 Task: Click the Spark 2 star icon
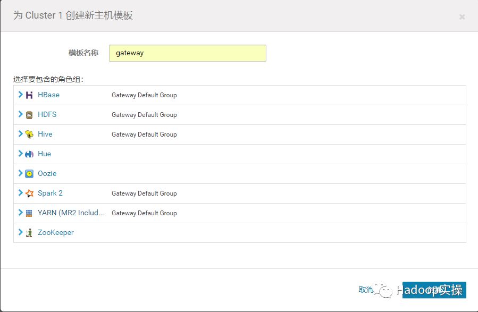[29, 193]
